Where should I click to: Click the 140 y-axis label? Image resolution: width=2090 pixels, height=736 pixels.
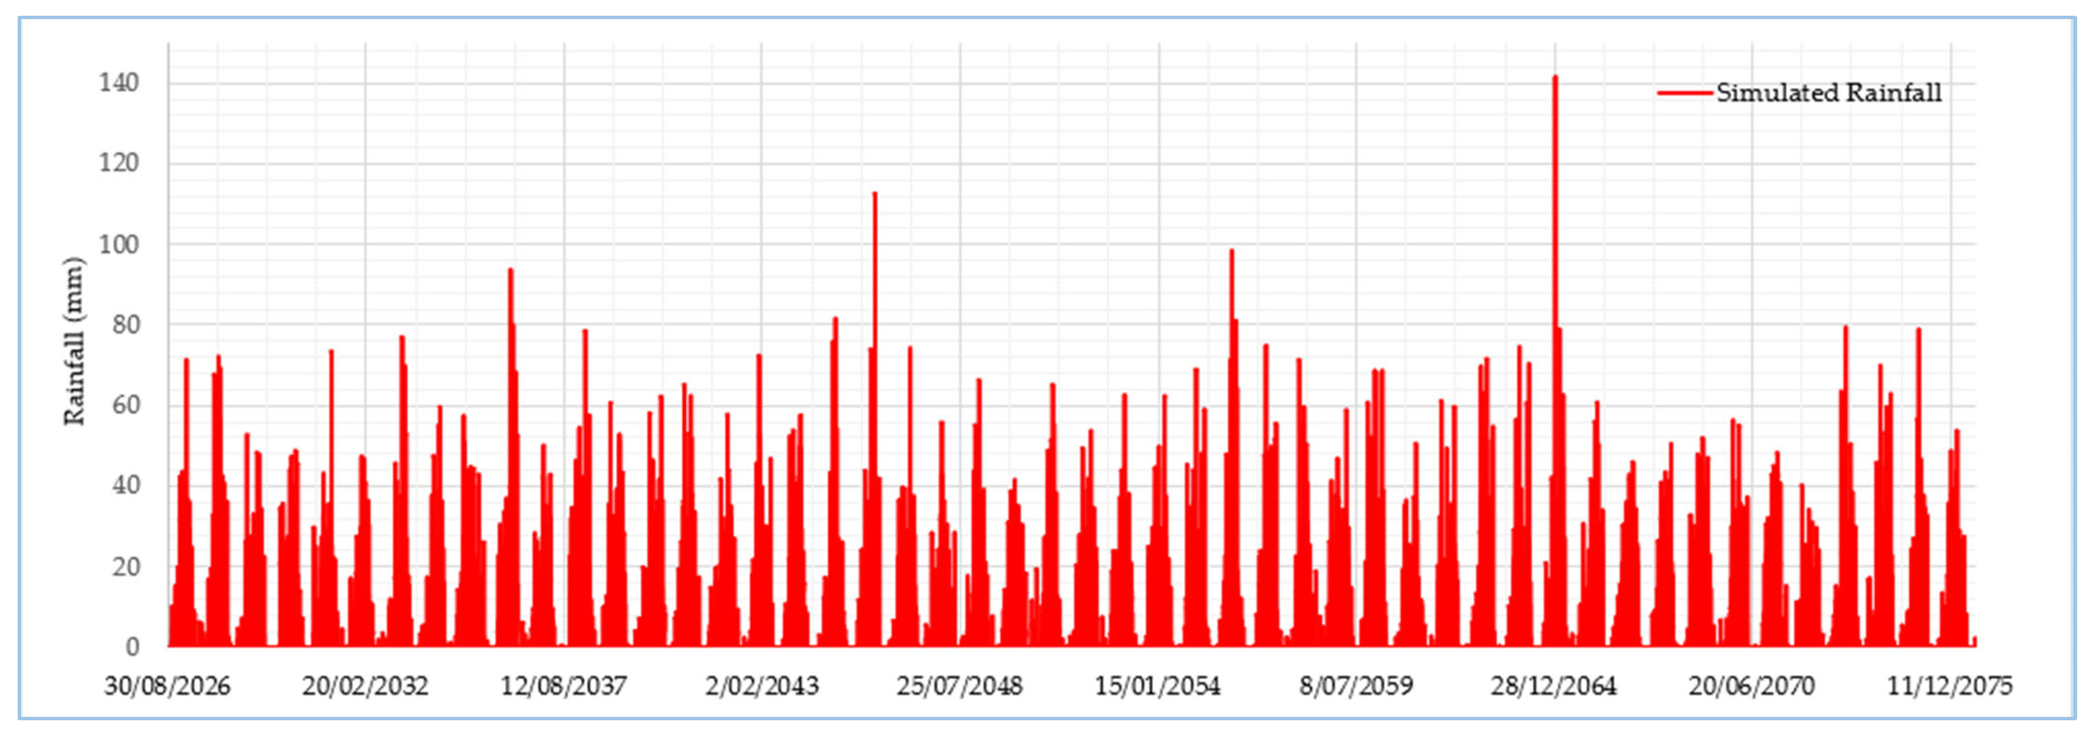coord(118,83)
